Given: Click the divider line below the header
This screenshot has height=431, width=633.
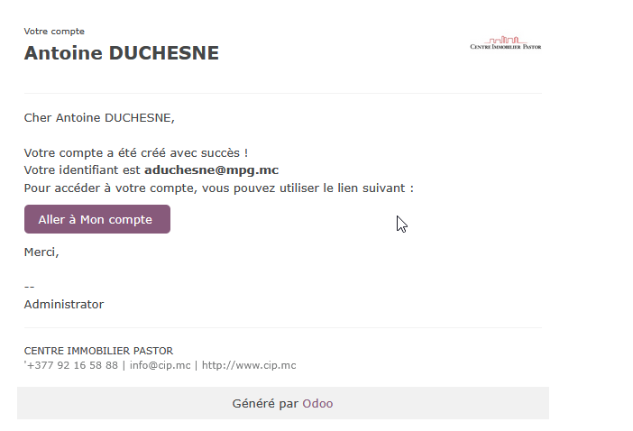Looking at the screenshot, I should 282,93.
